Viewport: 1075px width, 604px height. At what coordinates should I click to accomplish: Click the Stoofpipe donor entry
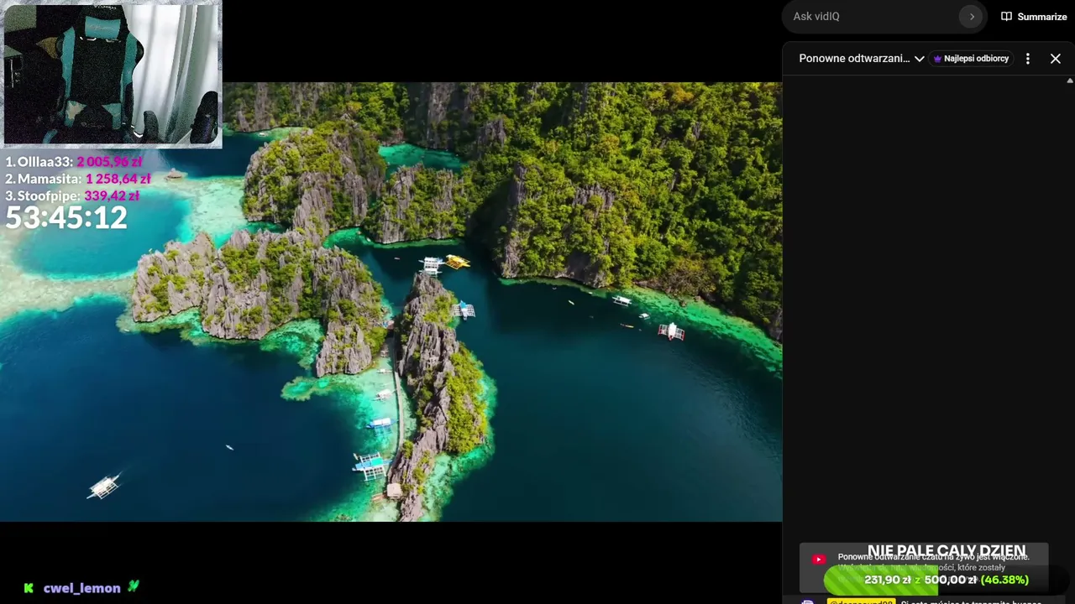pos(72,195)
